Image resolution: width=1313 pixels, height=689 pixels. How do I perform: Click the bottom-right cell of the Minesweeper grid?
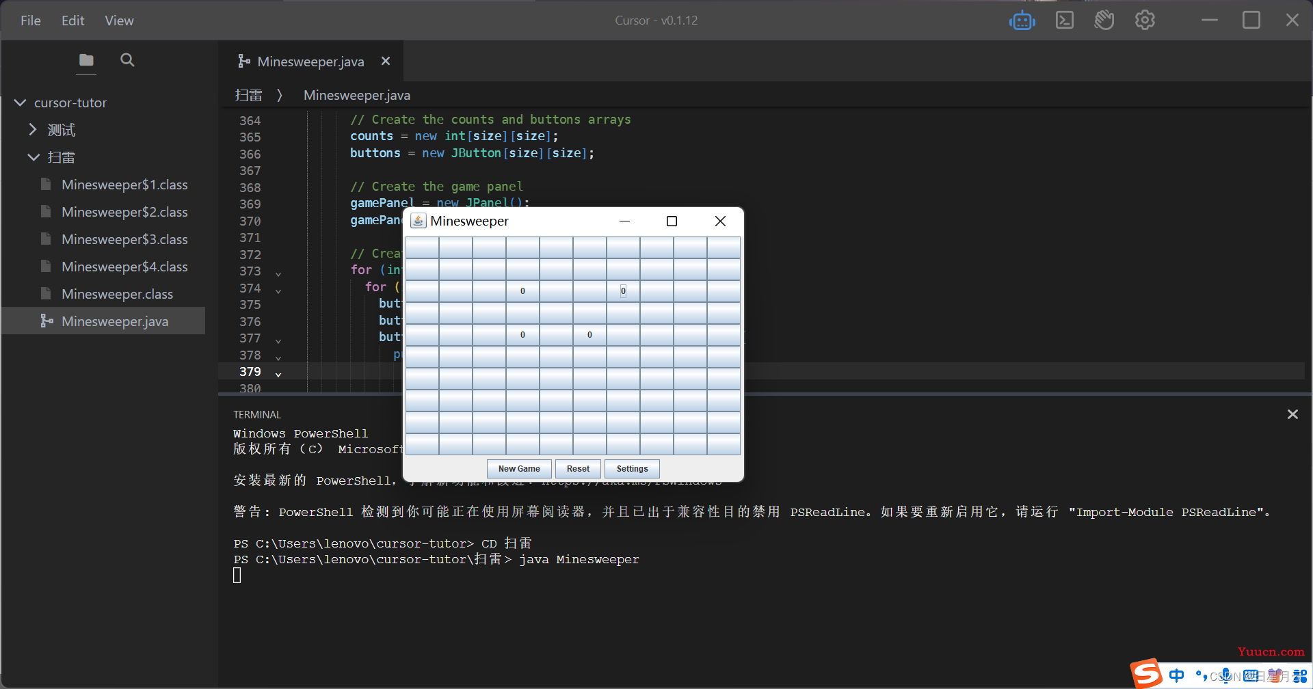point(724,444)
